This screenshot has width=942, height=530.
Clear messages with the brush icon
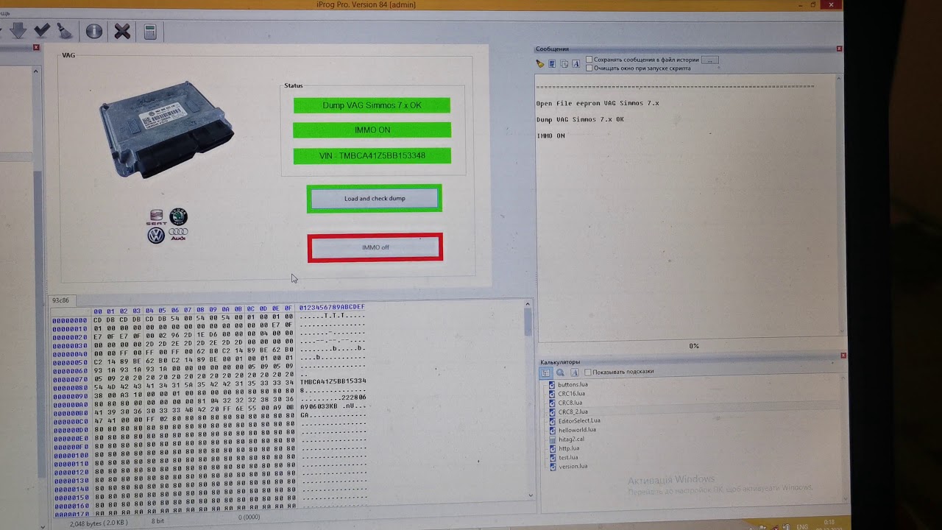point(540,64)
